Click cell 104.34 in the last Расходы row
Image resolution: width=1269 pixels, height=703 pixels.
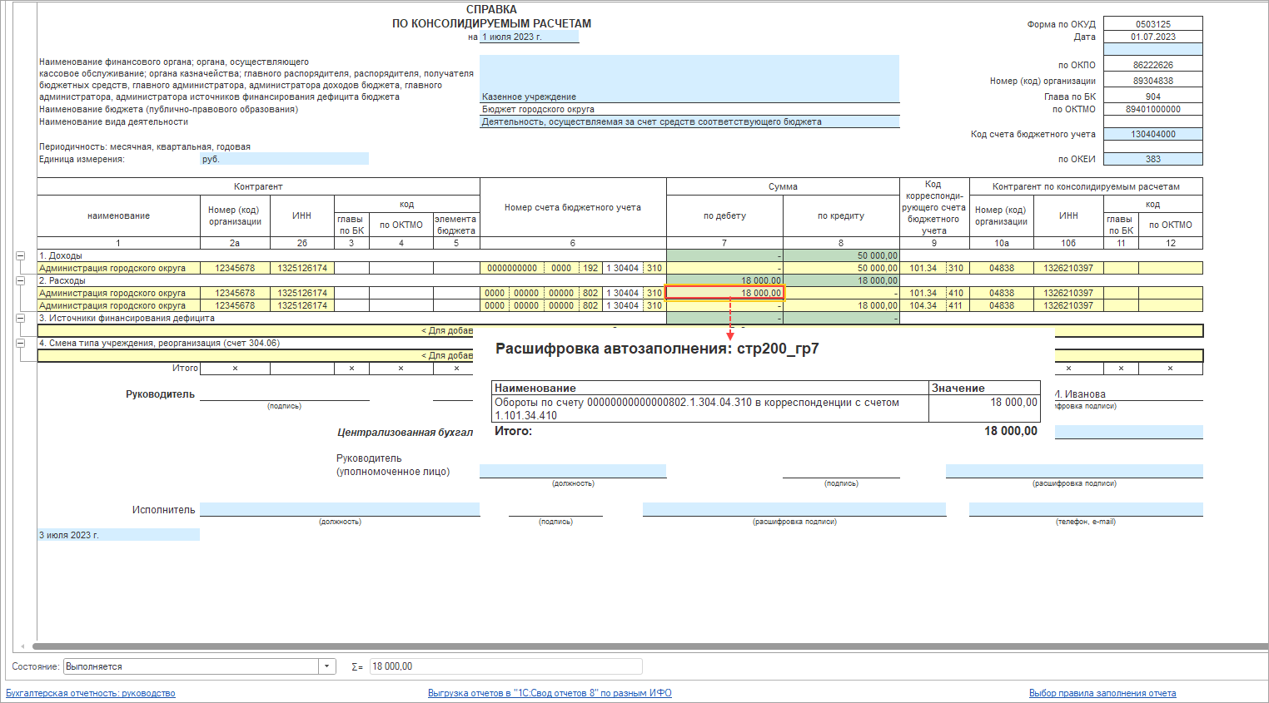pos(923,305)
